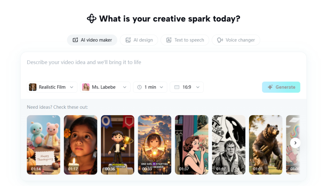
Task: Click the Ms. Labebe avatar icon
Action: (86, 87)
